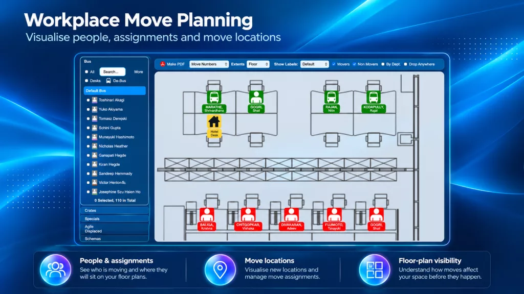
Task: Click the More link
Action: pyautogui.click(x=138, y=71)
